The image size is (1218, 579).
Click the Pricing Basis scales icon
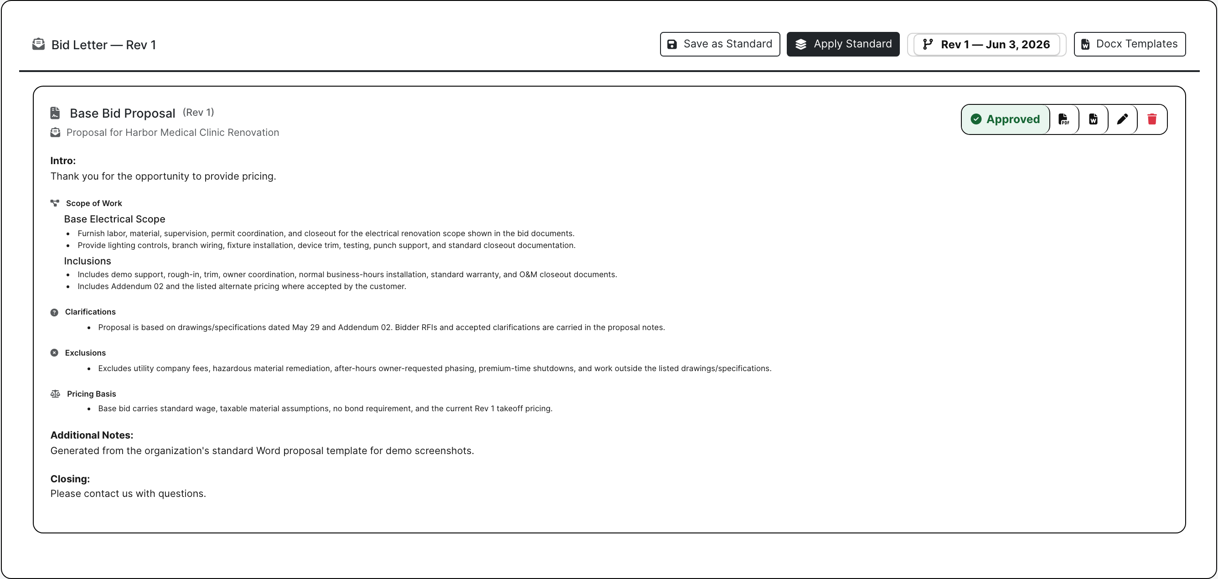click(x=55, y=393)
